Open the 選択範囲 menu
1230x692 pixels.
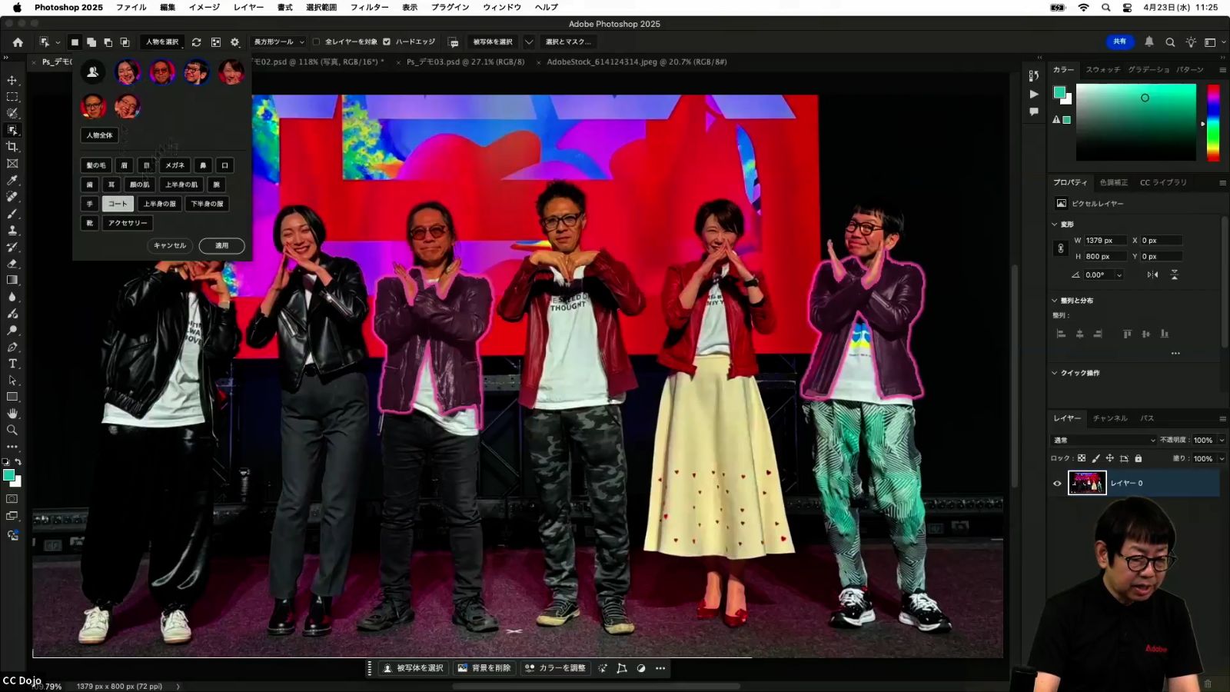321,8
